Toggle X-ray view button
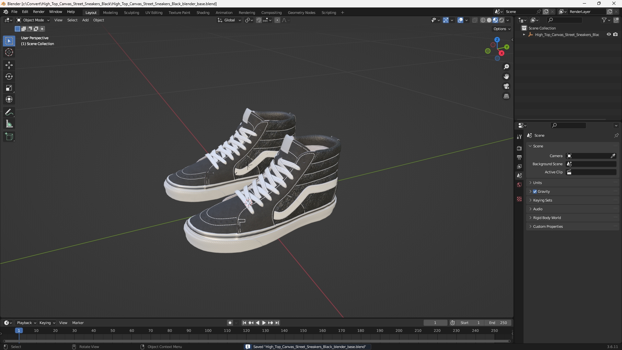The height and width of the screenshot is (350, 622). click(475, 20)
